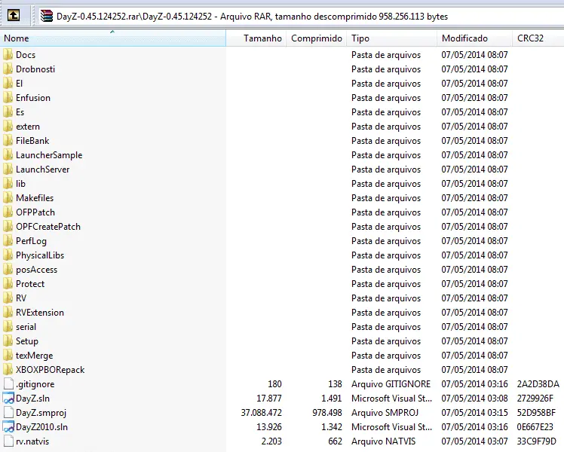Click the DayZ.sln file name
The width and height of the screenshot is (564, 452).
click(32, 399)
